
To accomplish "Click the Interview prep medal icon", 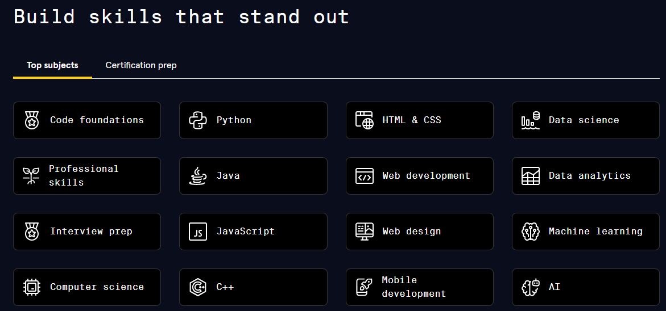I will click(x=32, y=232).
